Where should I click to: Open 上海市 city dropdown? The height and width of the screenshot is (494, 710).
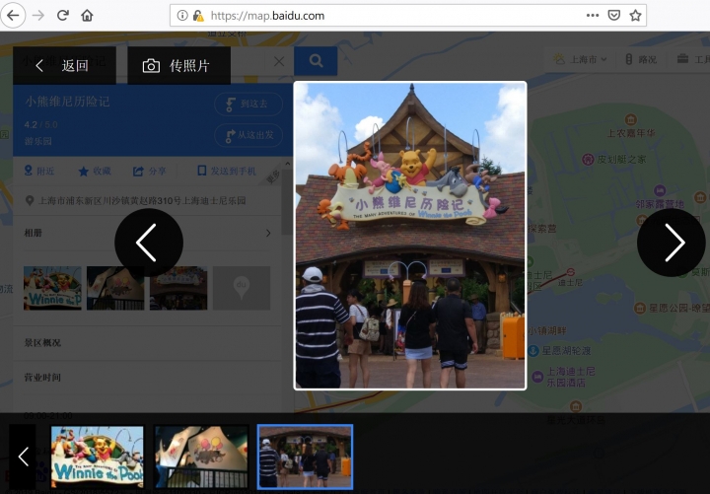(580, 59)
